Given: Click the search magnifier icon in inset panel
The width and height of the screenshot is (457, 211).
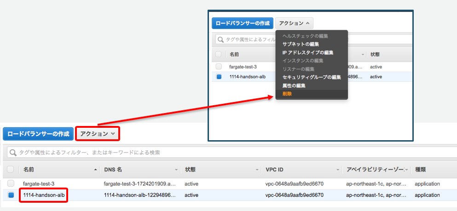Looking at the screenshot, I should 221,39.
